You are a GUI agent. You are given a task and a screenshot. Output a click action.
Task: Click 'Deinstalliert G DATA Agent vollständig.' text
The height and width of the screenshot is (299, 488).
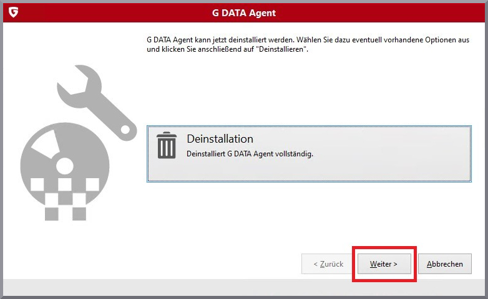(x=250, y=154)
